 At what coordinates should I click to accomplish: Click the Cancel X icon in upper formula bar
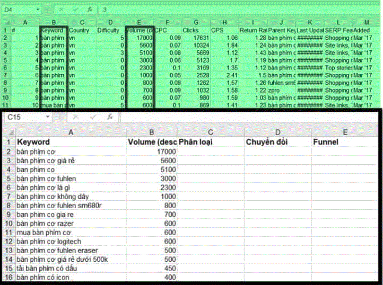pos(60,10)
